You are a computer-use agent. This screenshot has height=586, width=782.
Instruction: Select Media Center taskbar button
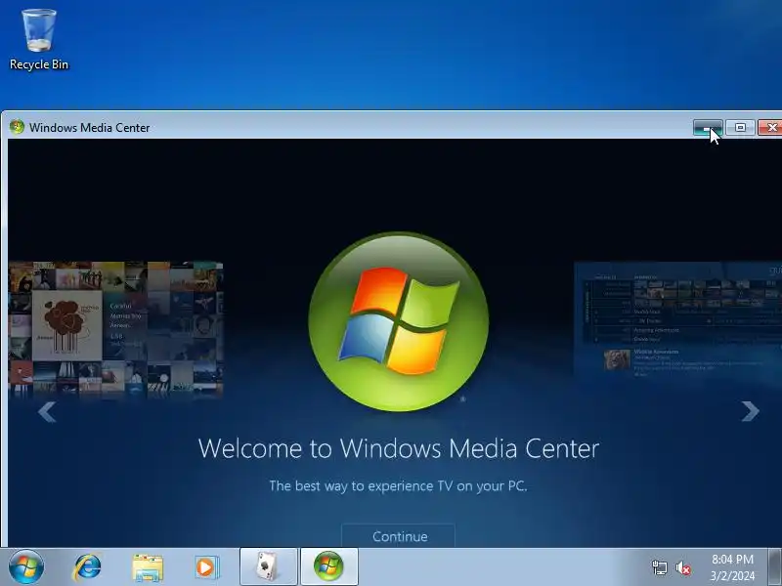coord(329,566)
